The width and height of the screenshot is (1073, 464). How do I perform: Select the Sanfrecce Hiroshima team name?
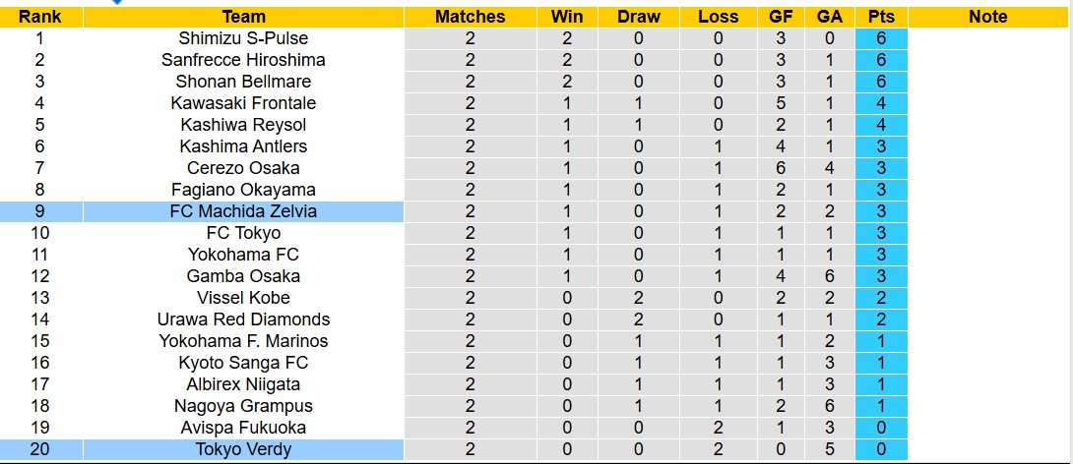(243, 60)
